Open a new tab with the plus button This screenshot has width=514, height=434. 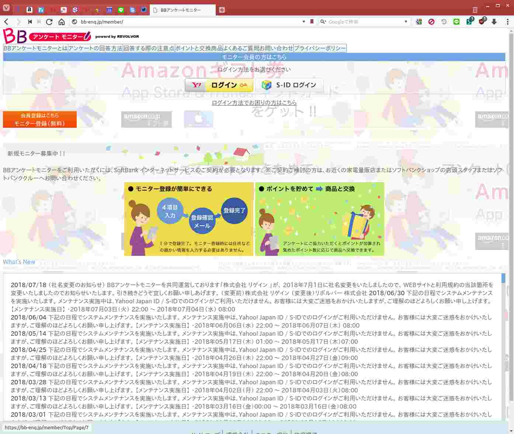pyautogui.click(x=222, y=10)
